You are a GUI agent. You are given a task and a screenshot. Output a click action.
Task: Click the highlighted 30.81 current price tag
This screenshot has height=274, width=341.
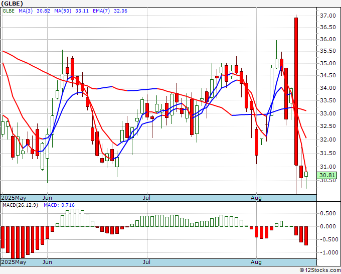[x=327, y=175]
